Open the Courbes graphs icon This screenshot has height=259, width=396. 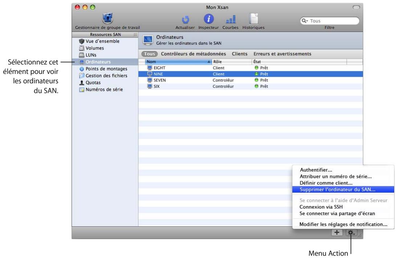(231, 20)
